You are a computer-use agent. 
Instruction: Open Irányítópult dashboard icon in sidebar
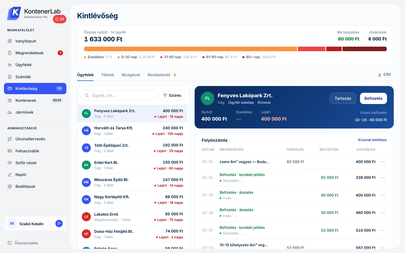click(10, 41)
